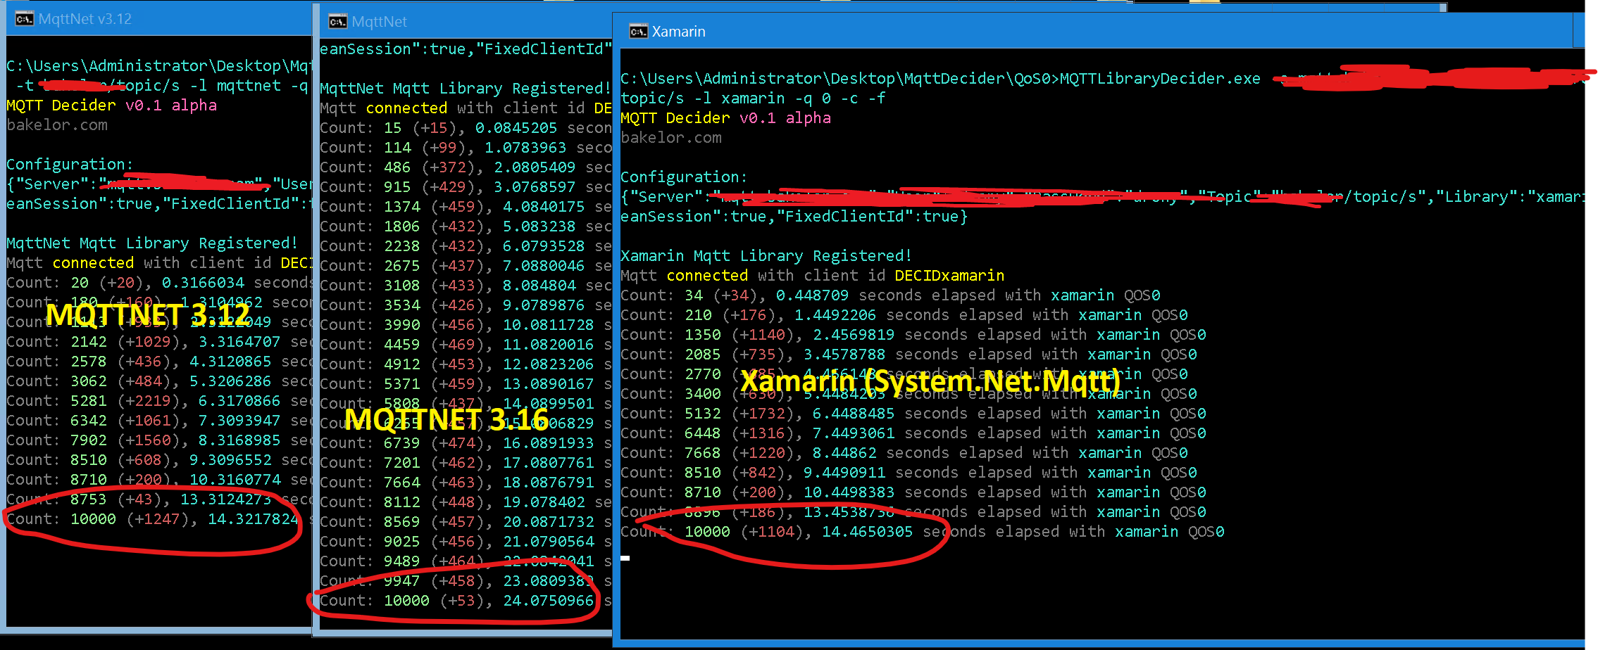Click 'Count: 2675 (+437)' line in MqttNet window
1598x650 pixels.
pyautogui.click(x=466, y=266)
